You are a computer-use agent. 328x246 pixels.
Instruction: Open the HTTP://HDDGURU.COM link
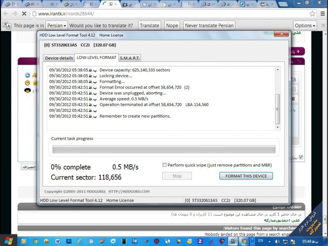pos(129,191)
